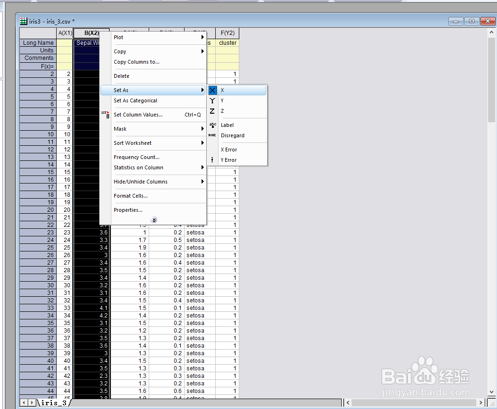Select the X designation icon
Image resolution: width=497 pixels, height=409 pixels.
pyautogui.click(x=212, y=90)
